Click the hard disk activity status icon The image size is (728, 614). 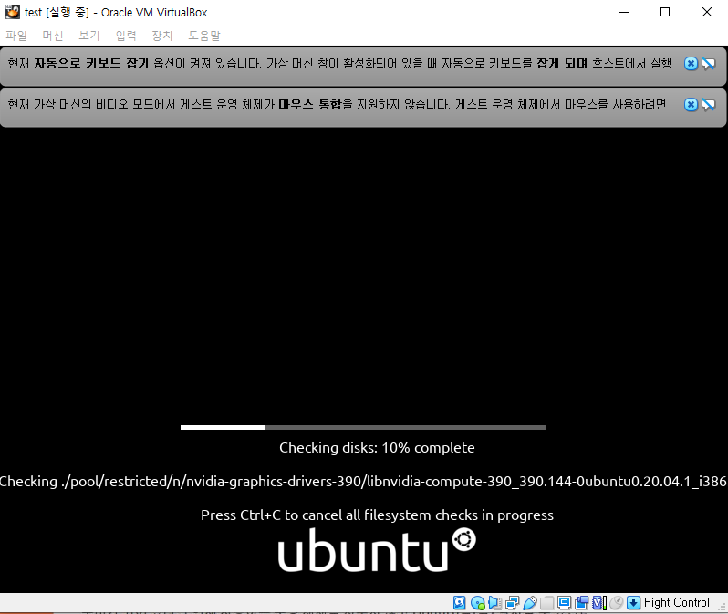click(x=459, y=603)
